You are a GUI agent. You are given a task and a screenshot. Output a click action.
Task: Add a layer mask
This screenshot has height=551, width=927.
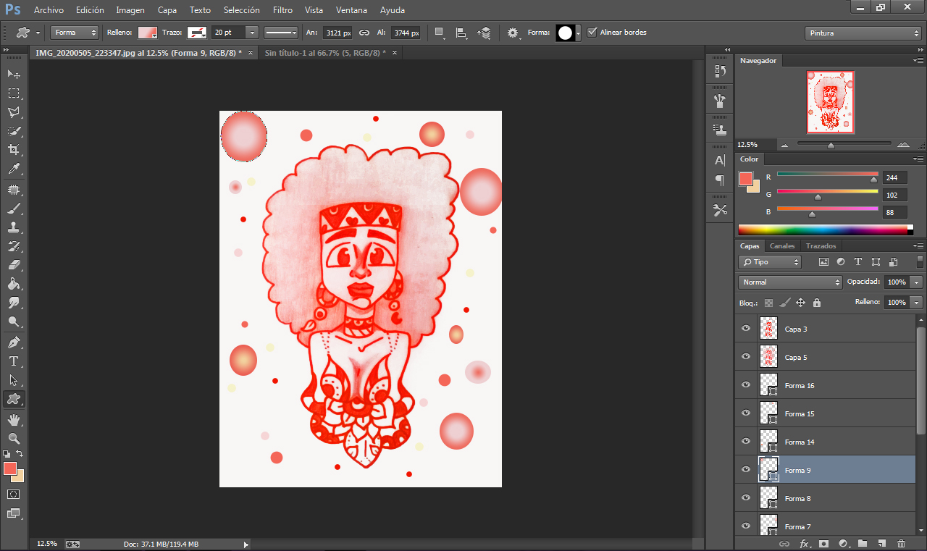coord(823,543)
